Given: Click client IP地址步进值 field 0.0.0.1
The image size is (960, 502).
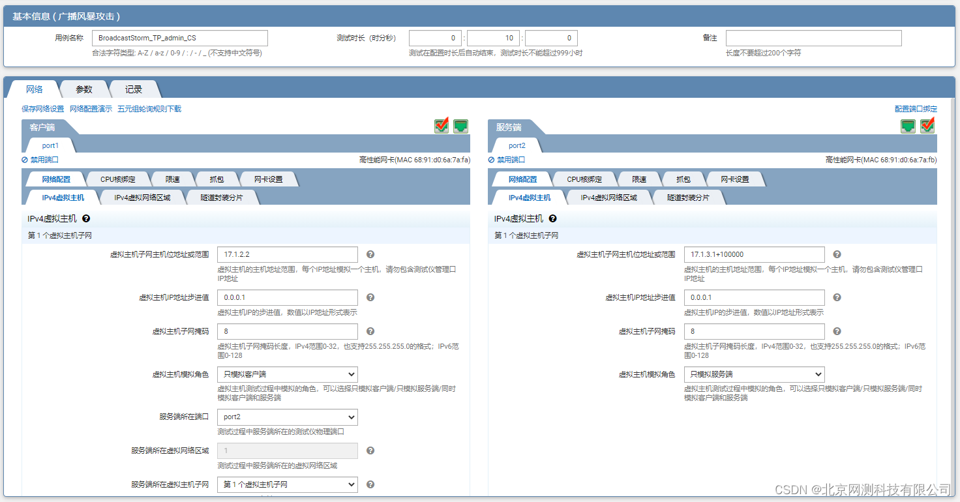Looking at the screenshot, I should pos(288,297).
